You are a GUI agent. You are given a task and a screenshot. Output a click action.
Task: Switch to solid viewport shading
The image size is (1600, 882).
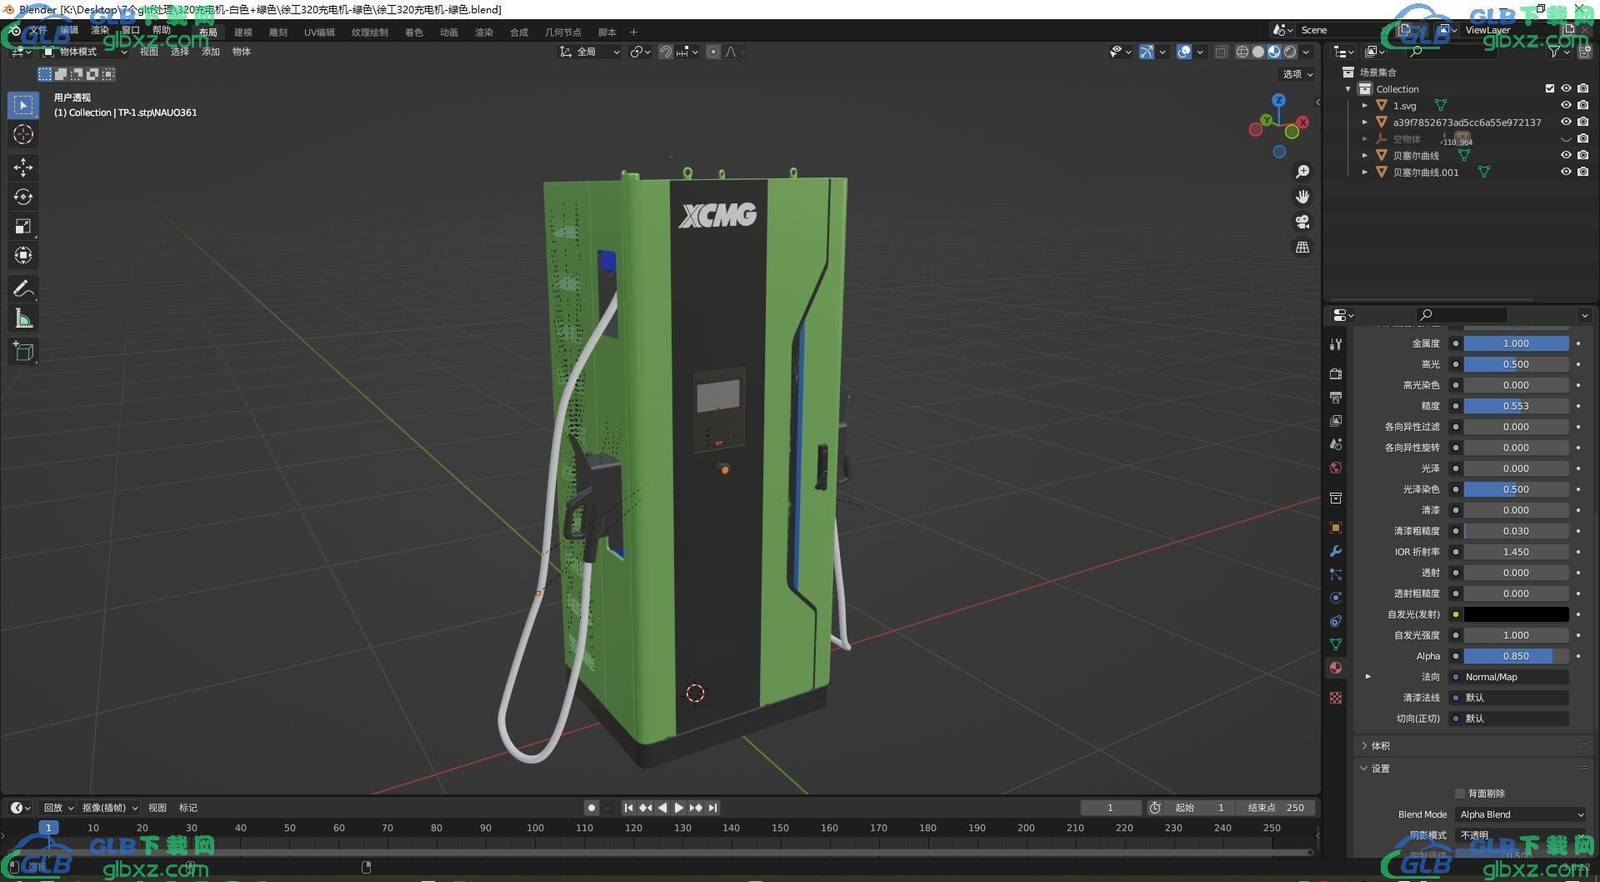pyautogui.click(x=1258, y=52)
